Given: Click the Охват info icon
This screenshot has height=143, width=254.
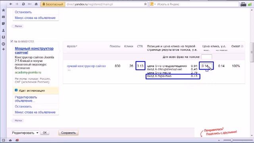Looking at the screenshot, I should [242, 46].
